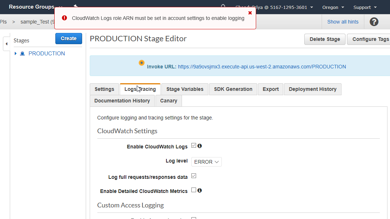This screenshot has height=219, width=390.
Task: Click the Show all hints link
Action: click(x=342, y=21)
